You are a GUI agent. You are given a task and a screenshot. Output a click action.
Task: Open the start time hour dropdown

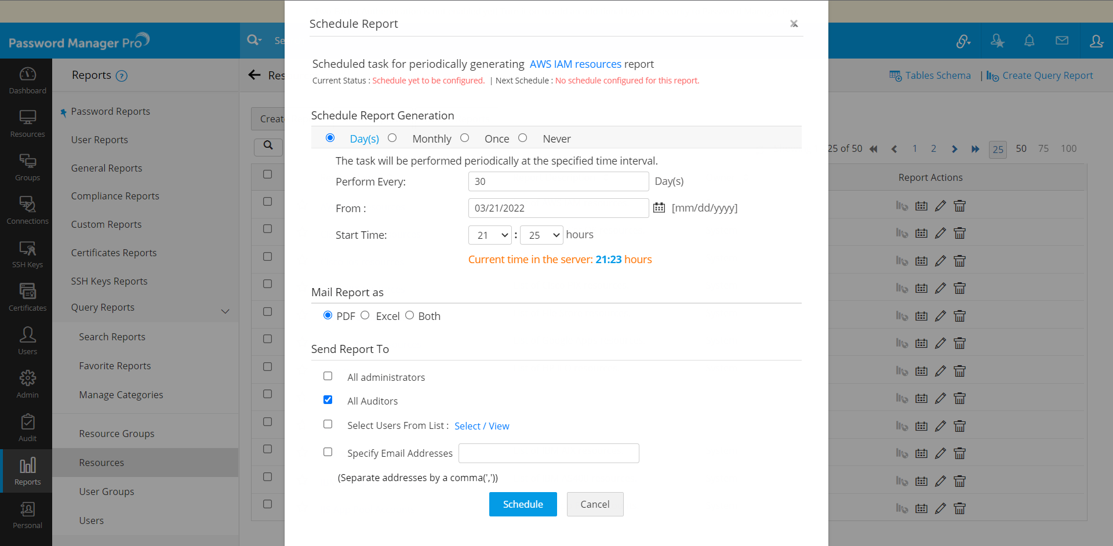(490, 235)
